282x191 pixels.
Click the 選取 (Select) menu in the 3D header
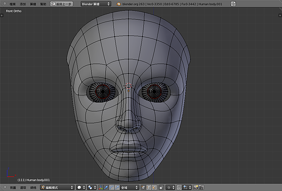coord(23,187)
